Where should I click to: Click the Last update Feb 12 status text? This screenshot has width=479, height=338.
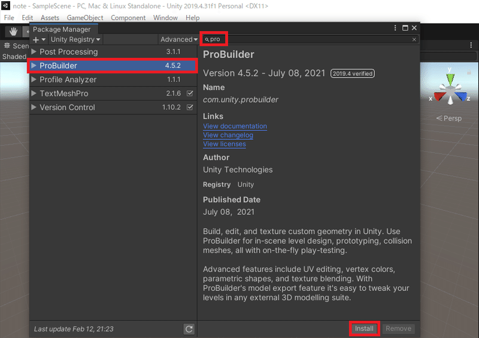click(x=74, y=329)
